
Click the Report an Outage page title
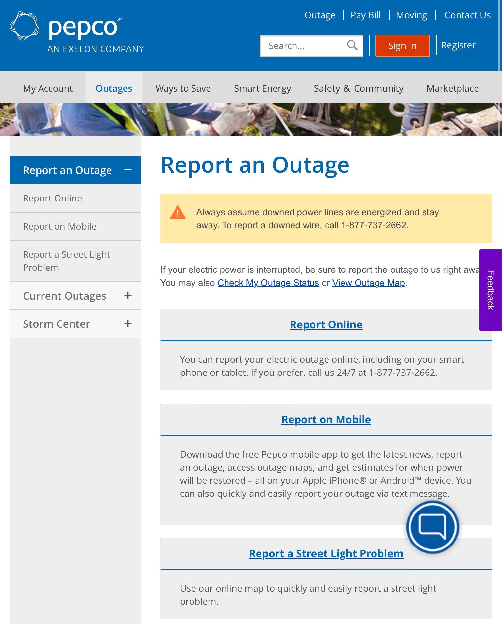[255, 165]
